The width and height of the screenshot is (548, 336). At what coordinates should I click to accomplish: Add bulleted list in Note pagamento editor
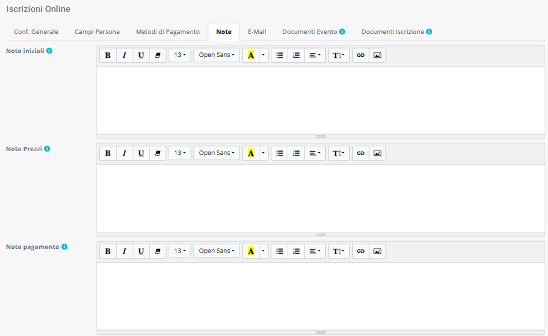click(279, 251)
